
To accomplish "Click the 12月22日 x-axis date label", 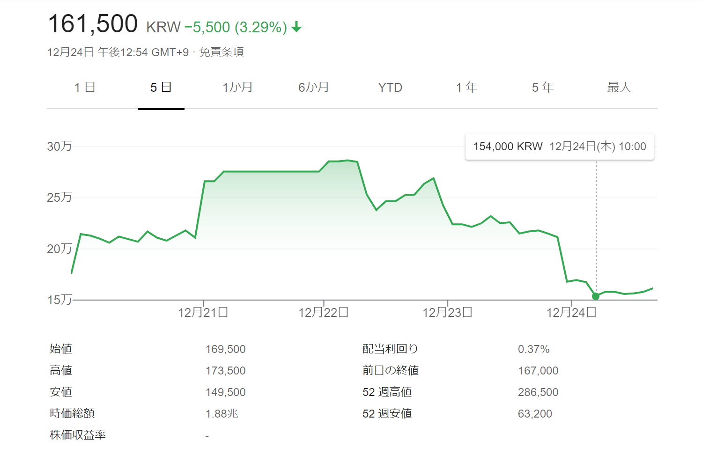I will pos(324,313).
